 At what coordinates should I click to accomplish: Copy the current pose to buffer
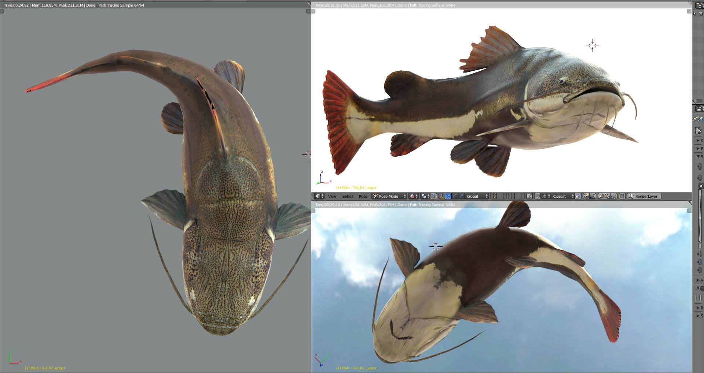601,196
